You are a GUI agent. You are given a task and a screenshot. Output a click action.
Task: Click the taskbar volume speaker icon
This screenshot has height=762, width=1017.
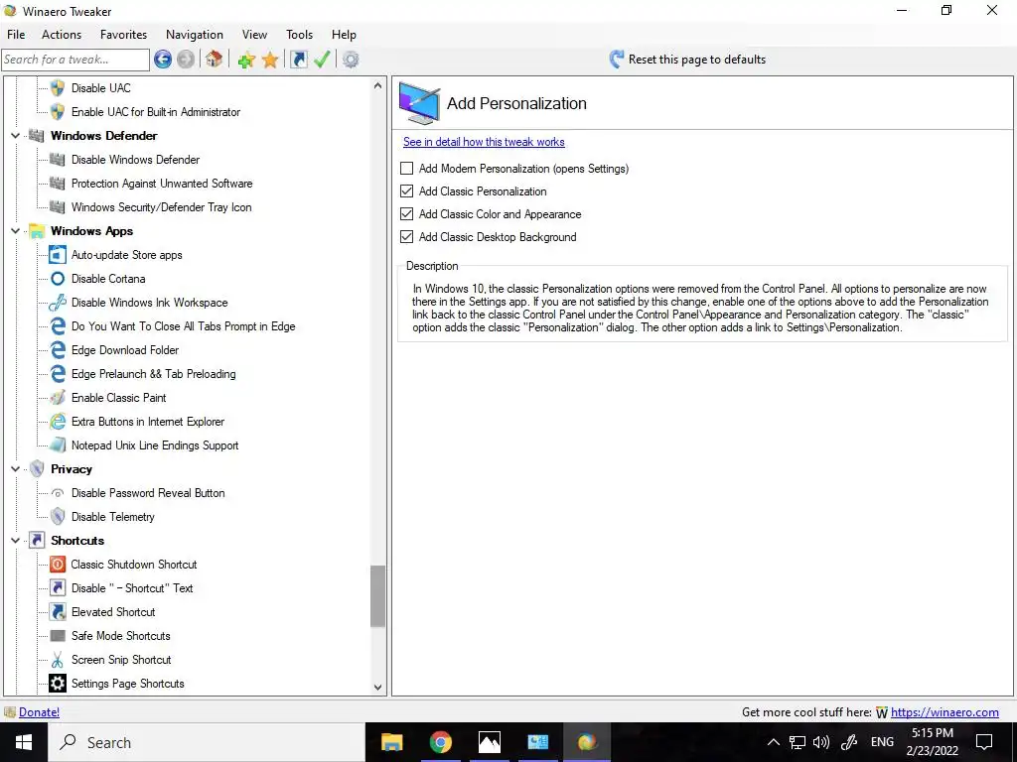point(821,742)
